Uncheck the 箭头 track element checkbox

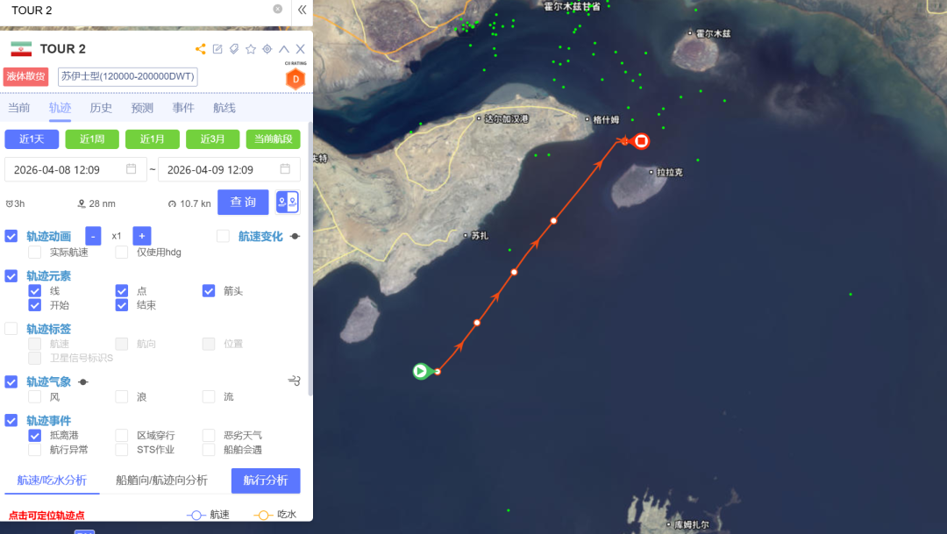click(209, 291)
